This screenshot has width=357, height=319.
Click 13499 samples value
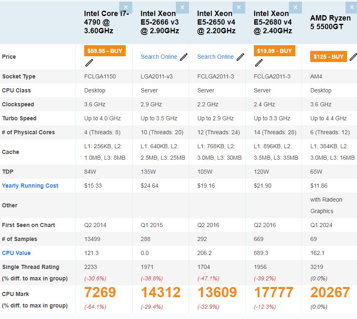pos(92,239)
